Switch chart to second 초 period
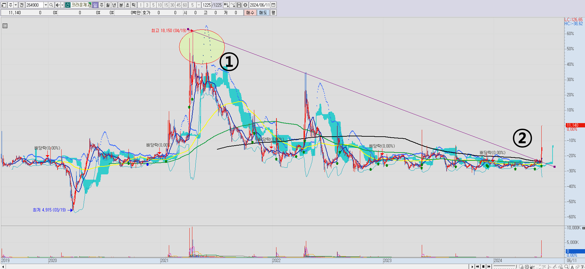The image size is (585, 269). coord(127,5)
